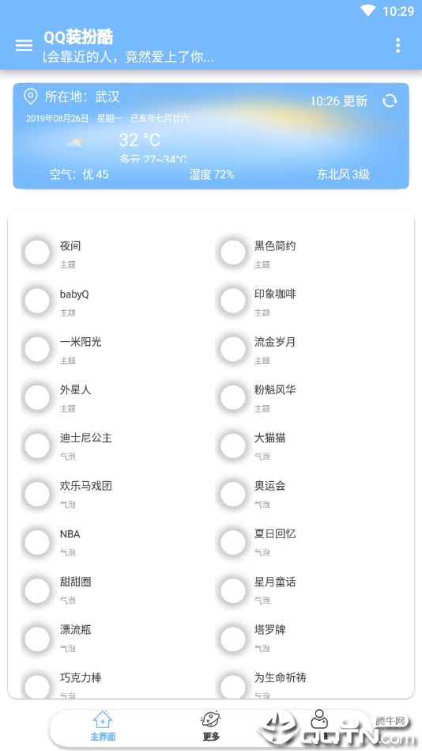Tap the location pin icon next to 武汉

31,97
